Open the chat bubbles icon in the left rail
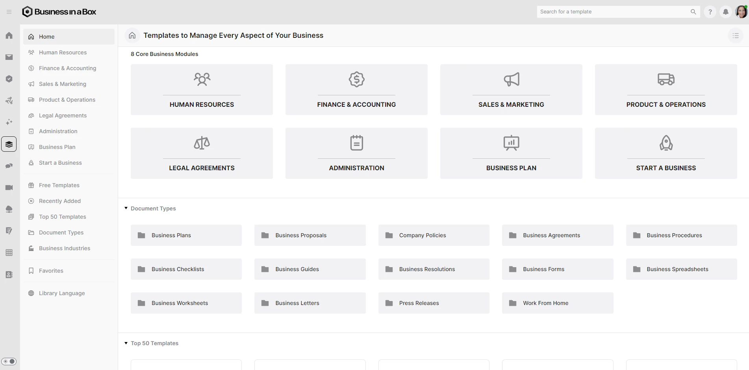749x370 pixels. 9,165
